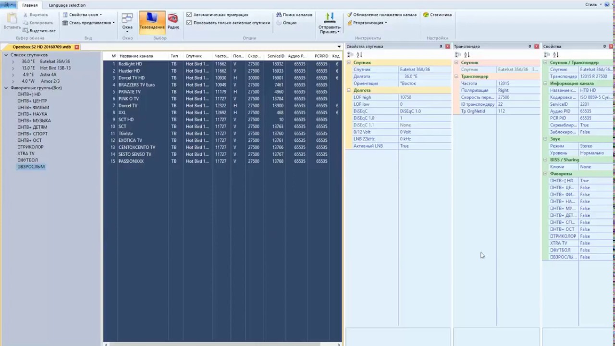
Task: Click the НТВ+ HD favorite True value
Action: (x=596, y=181)
